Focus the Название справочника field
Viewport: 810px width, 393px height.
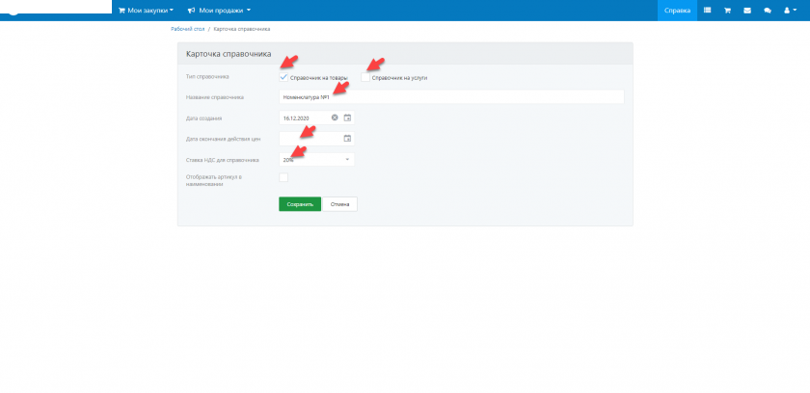451,97
